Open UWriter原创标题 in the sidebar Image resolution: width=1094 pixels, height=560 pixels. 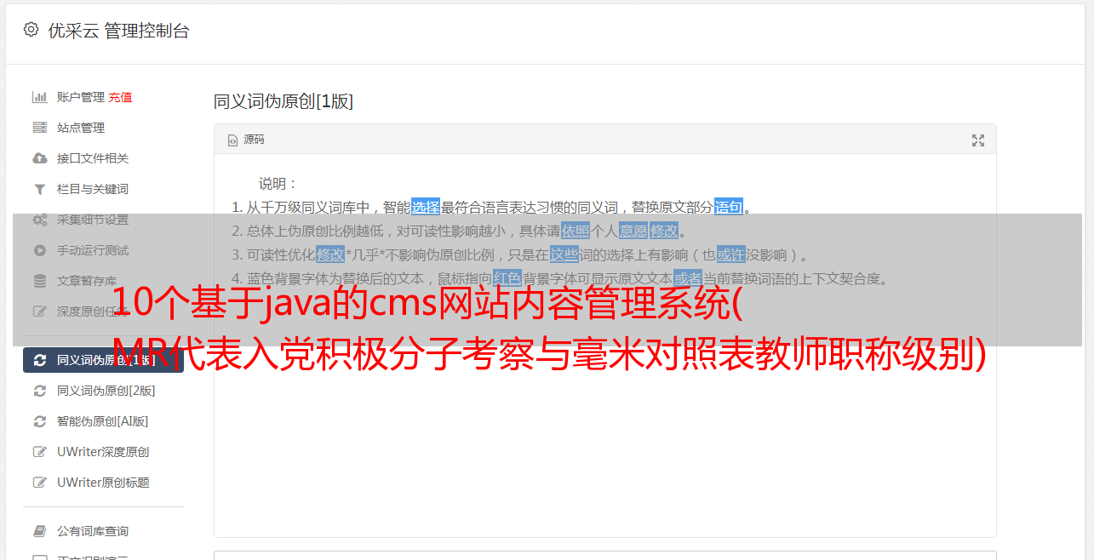tap(103, 483)
